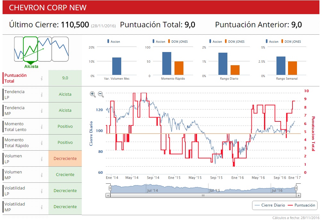This screenshot has height=220, width=322.
Task: Click the Cálculos a fecha footer text
Action: pos(296,218)
